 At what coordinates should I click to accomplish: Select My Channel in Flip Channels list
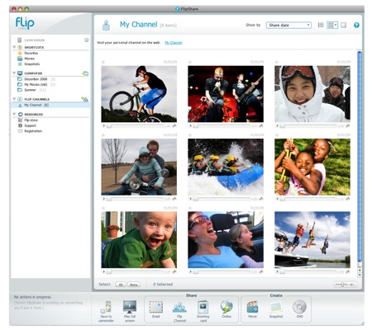click(50, 105)
